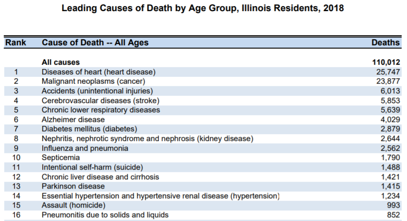Viewport: 407px width, 221px height.
Task: Click rank number 6 in Alzheimer row
Action: pyautogui.click(x=16, y=119)
